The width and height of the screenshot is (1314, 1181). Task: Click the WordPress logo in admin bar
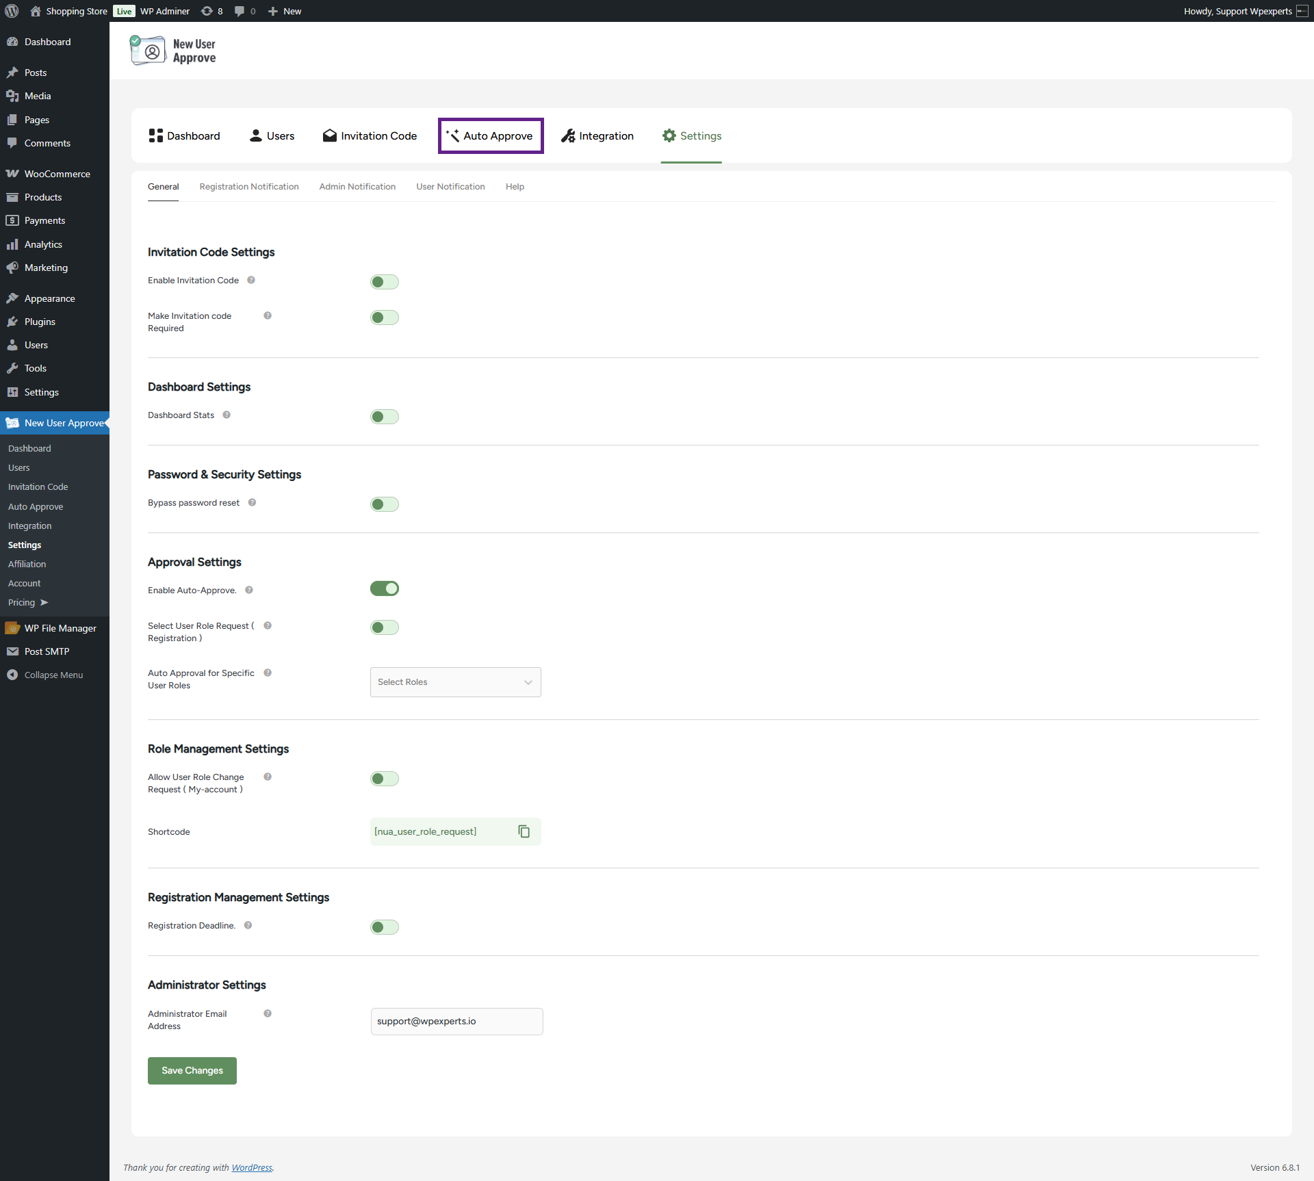coord(12,11)
